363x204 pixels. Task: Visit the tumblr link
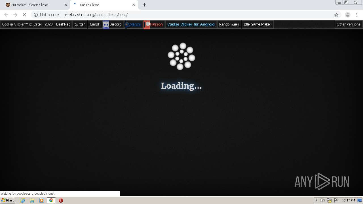pos(95,24)
